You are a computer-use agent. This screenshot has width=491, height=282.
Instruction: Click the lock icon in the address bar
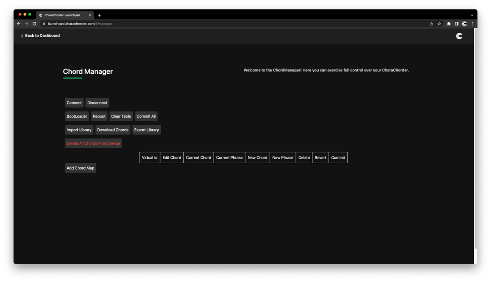click(x=44, y=24)
